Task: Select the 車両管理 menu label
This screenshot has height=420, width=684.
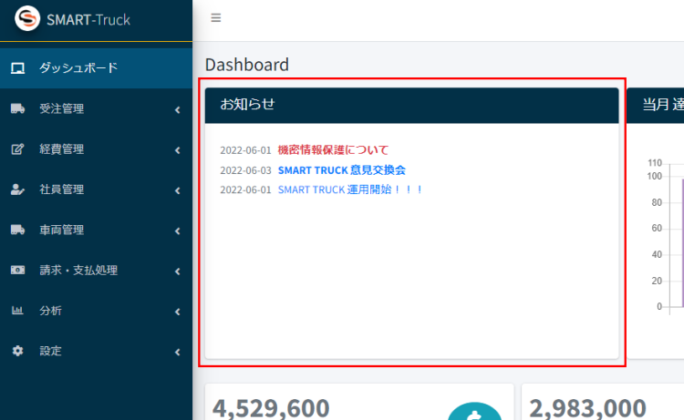Action: point(61,230)
